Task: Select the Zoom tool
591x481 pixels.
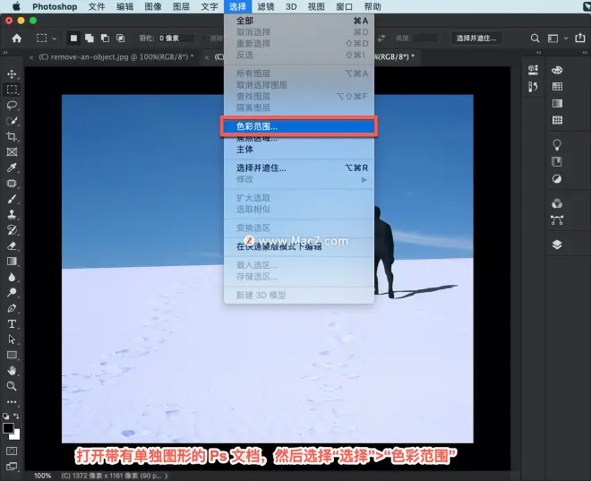Action: click(x=12, y=386)
